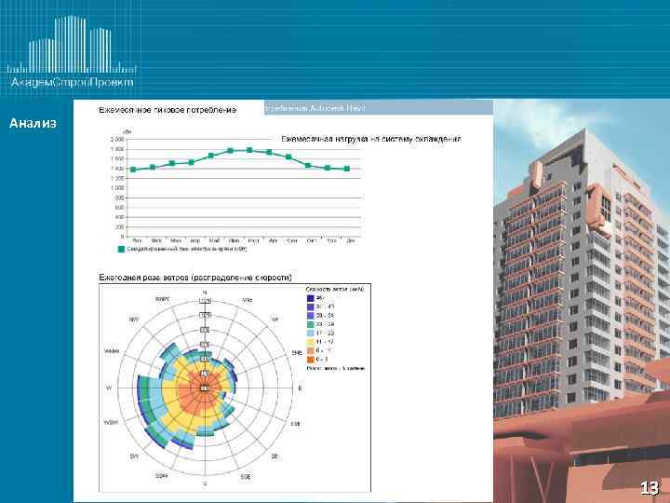
Task: Click the dark blue 46+ legend swatch
Action: click(x=311, y=298)
